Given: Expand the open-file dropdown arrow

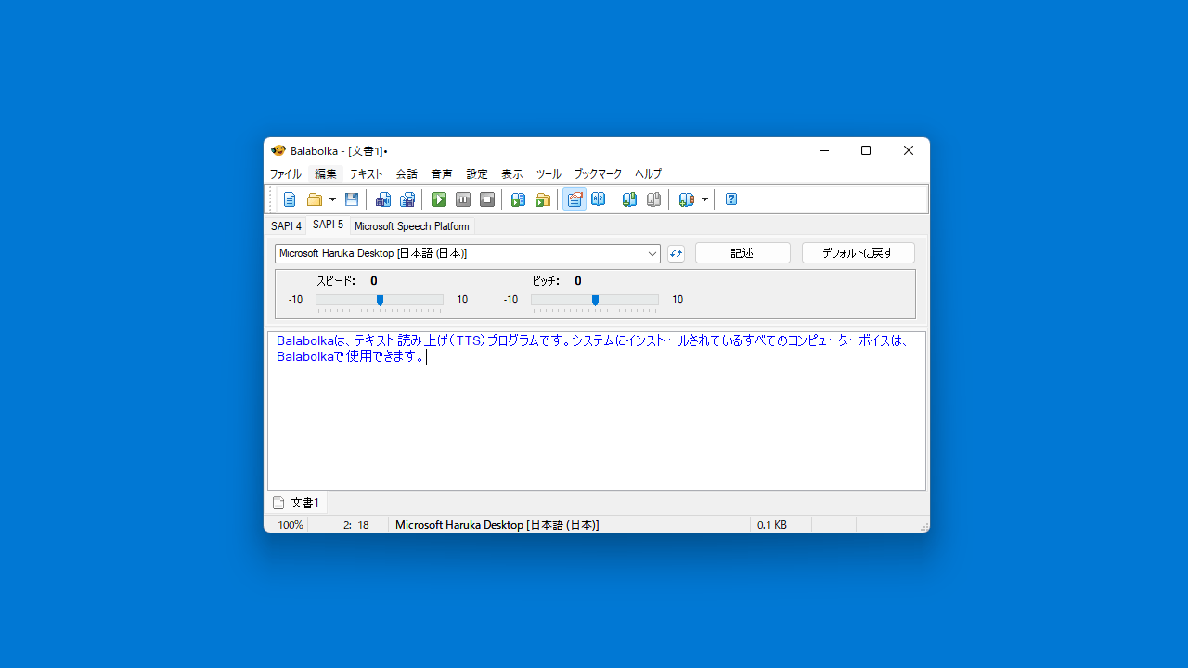Looking at the screenshot, I should [332, 199].
